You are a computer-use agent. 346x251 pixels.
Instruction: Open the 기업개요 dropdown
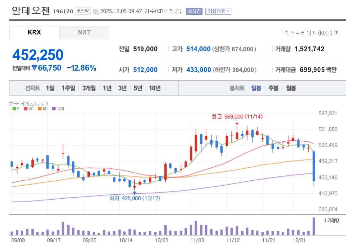pyautogui.click(x=218, y=11)
